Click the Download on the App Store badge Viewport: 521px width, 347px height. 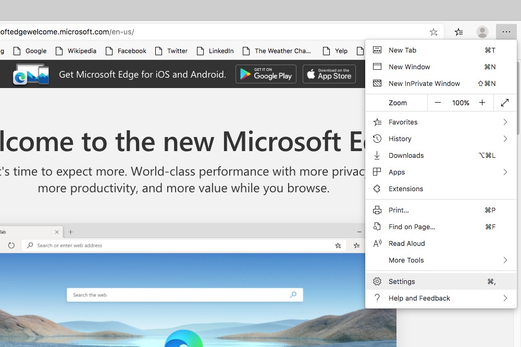click(x=329, y=74)
